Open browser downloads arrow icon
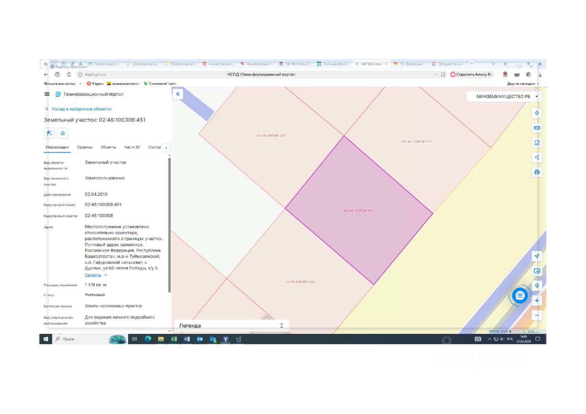Viewport: 586px width, 414px height. 540,75
